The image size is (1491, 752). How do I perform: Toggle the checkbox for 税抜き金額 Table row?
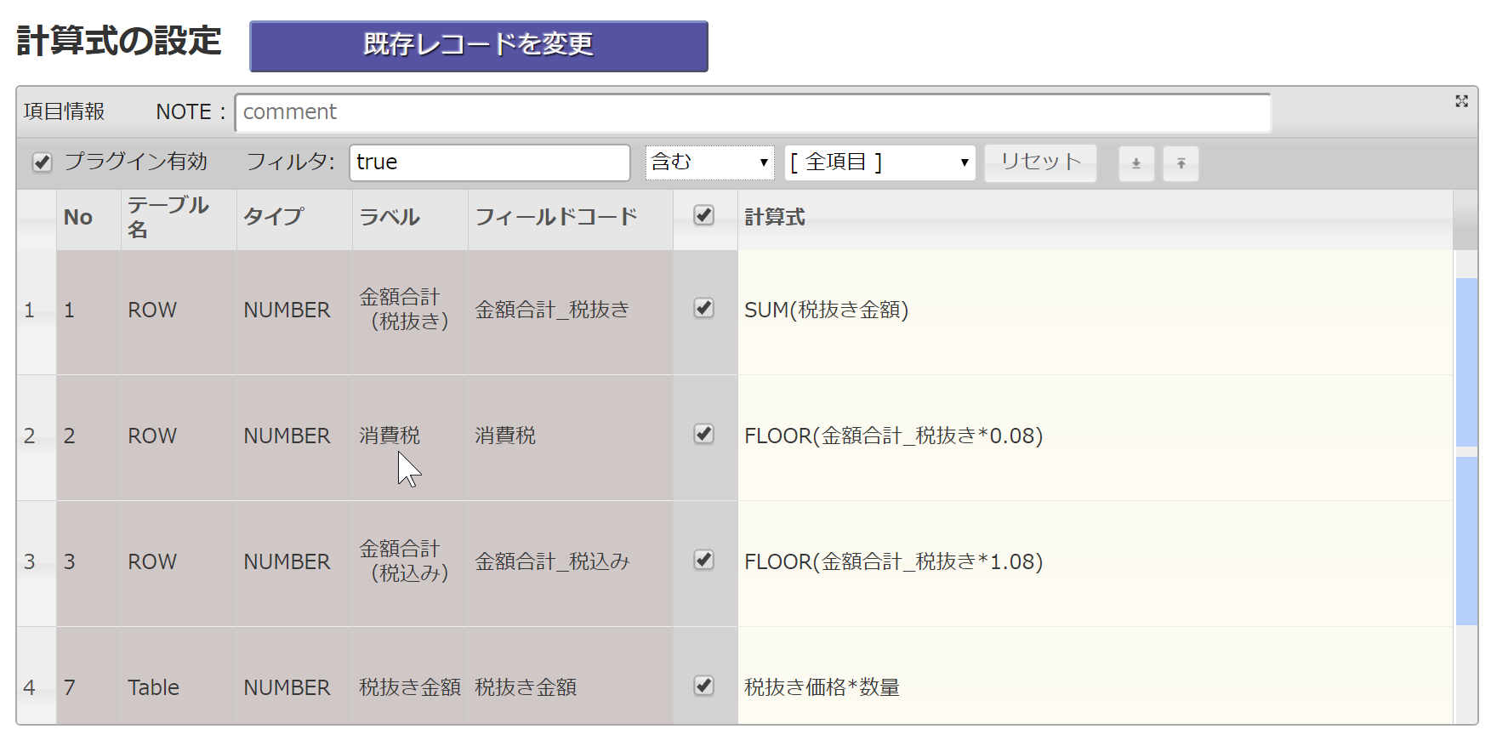click(x=703, y=686)
